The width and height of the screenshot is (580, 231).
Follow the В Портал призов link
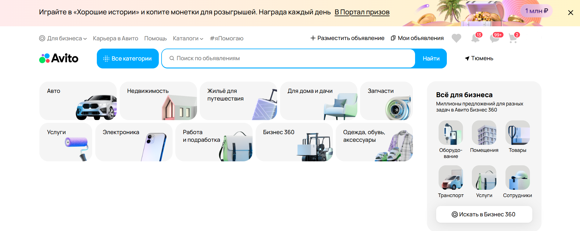(362, 12)
